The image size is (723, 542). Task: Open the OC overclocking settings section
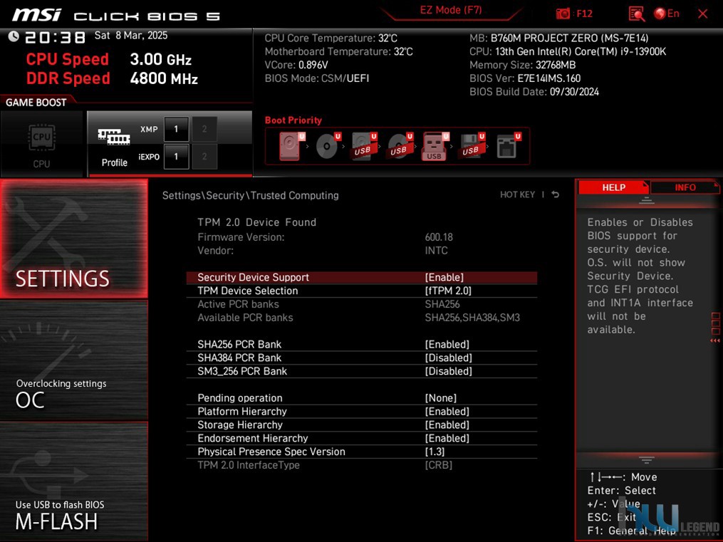[74, 360]
